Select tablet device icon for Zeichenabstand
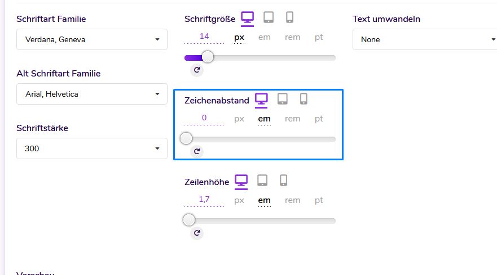The width and height of the screenshot is (497, 275). pyautogui.click(x=283, y=100)
